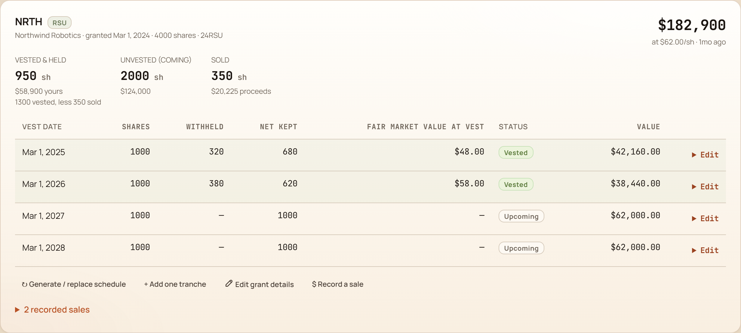741x333 pixels.
Task: Click the 380 withheld value
Action: pos(217,184)
